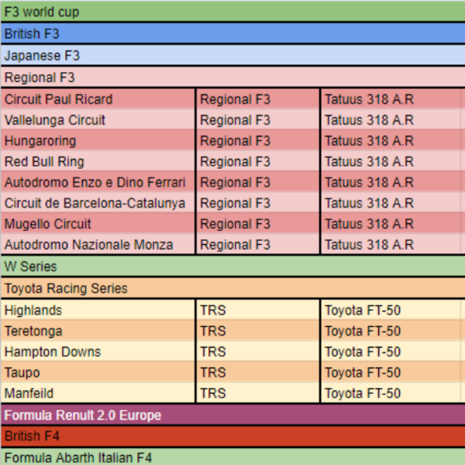Click the Taupo cell

point(98,372)
